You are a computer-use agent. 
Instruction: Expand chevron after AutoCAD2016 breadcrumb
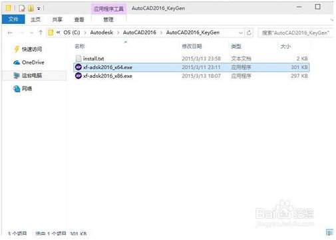point(161,33)
